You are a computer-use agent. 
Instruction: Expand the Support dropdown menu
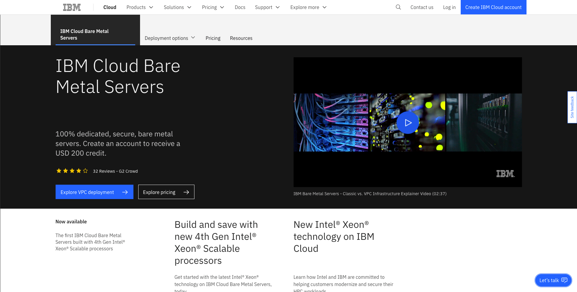tap(267, 7)
